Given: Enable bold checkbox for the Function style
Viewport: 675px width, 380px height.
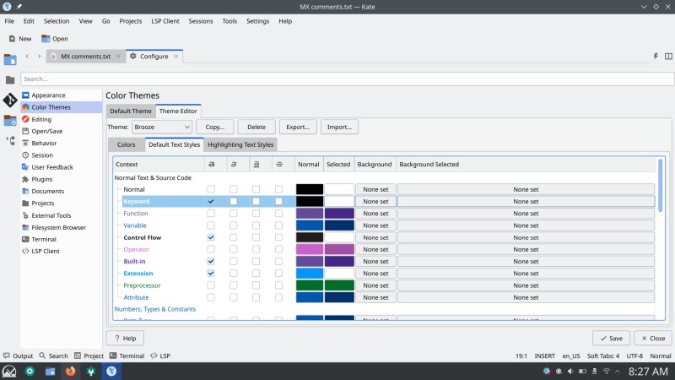Looking at the screenshot, I should [211, 214].
